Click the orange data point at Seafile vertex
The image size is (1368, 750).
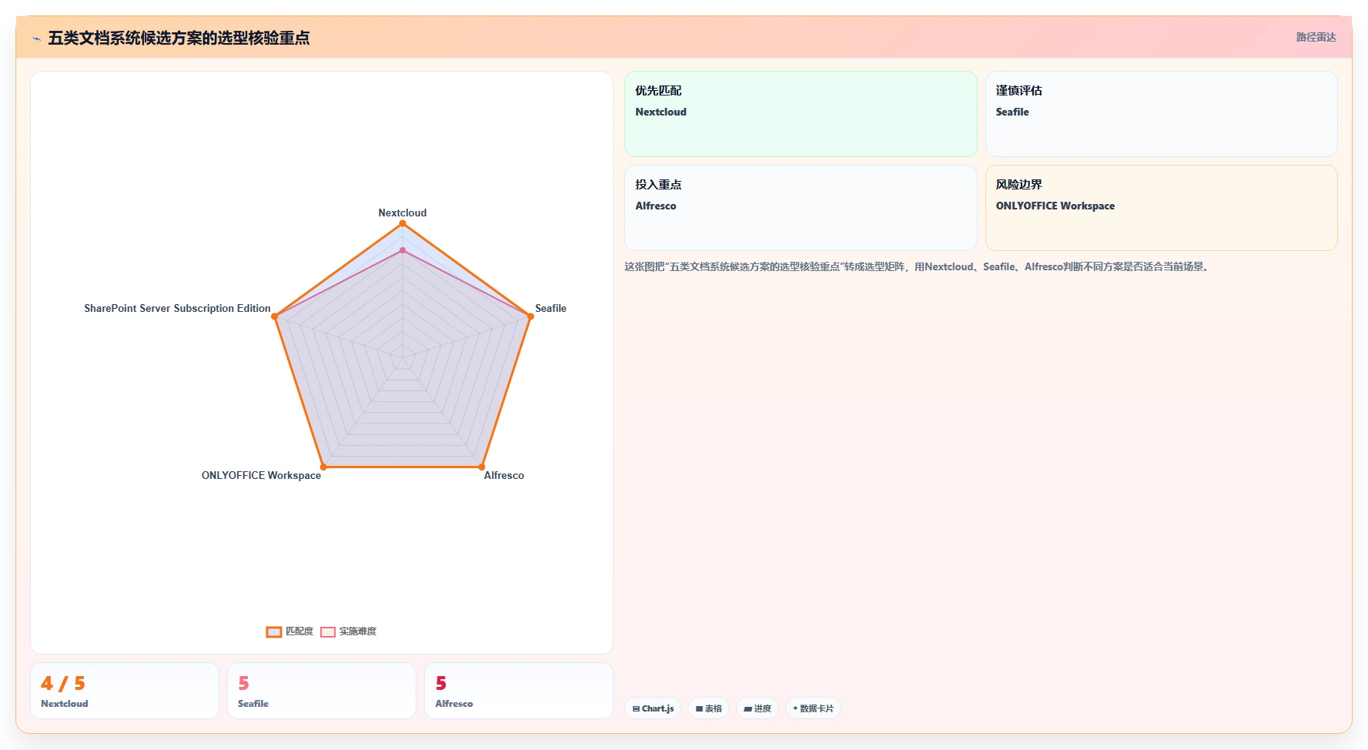tap(530, 316)
